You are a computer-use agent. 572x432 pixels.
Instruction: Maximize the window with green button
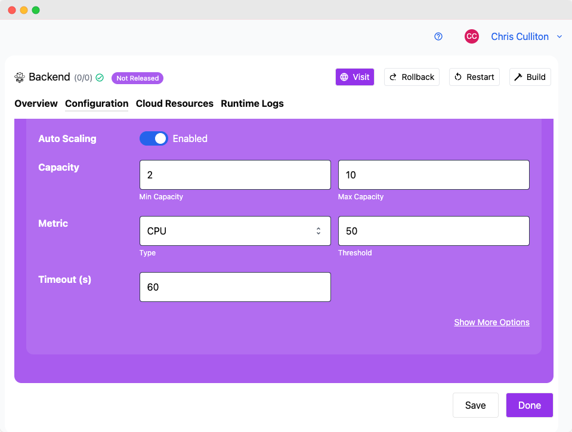[36, 10]
